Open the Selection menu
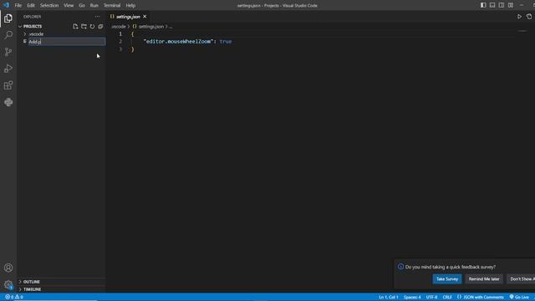The height and width of the screenshot is (301, 535). tap(49, 6)
